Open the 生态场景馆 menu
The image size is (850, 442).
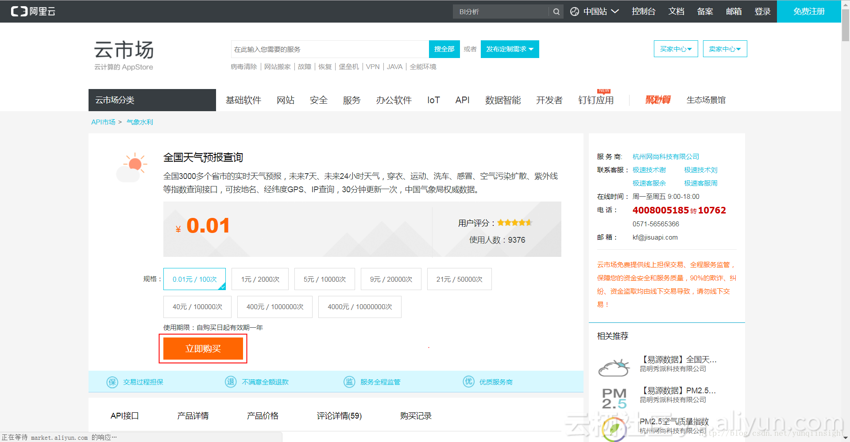[x=706, y=100]
